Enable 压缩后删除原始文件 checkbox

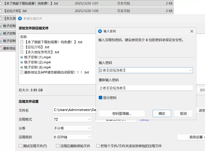click(58, 146)
